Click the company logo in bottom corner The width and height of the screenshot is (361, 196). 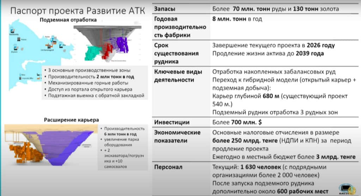(x=347, y=189)
